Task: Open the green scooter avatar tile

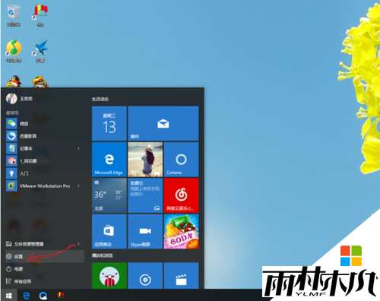Action: click(109, 276)
